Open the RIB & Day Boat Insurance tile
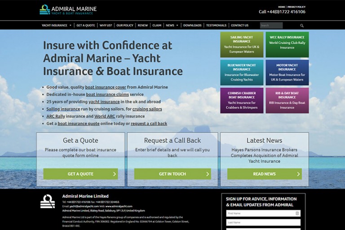This screenshot has height=230, width=345. (287, 100)
